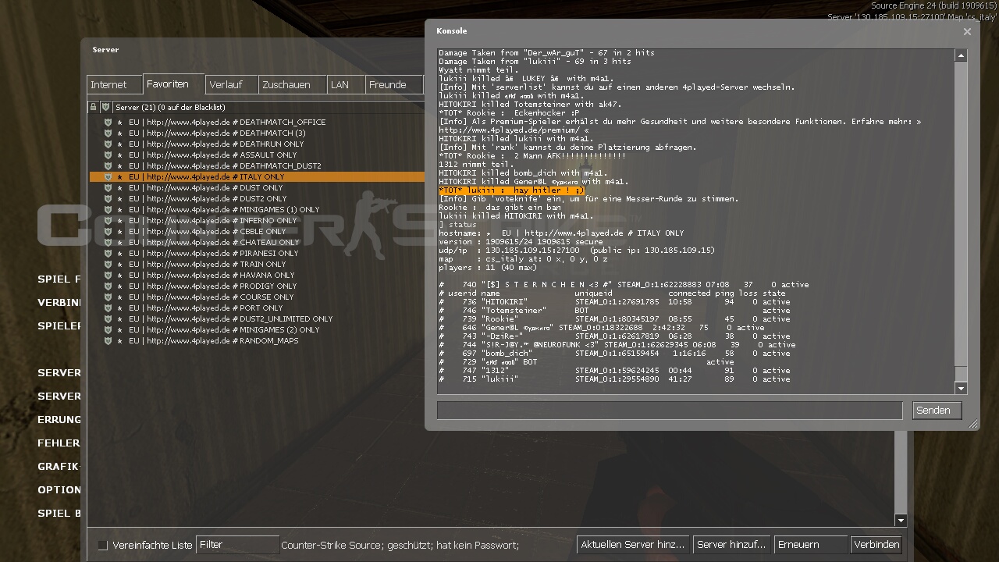Viewport: 999px width, 562px height.
Task: Click shield icon on PORT ONLY row
Action: [108, 308]
